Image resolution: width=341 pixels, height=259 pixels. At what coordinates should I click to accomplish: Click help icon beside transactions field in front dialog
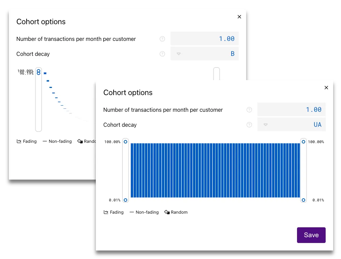[x=249, y=110]
